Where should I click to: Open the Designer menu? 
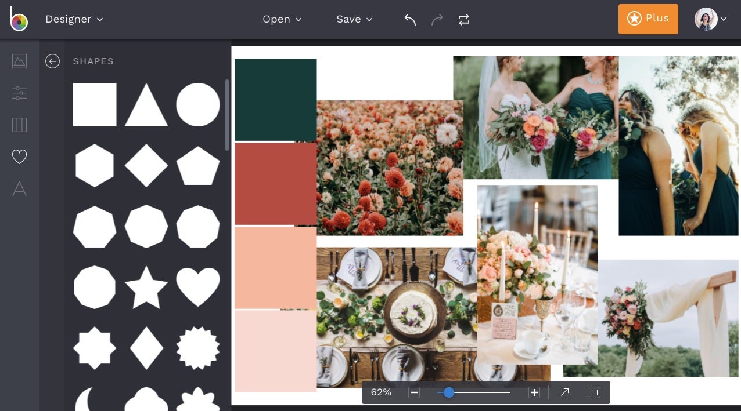74,19
